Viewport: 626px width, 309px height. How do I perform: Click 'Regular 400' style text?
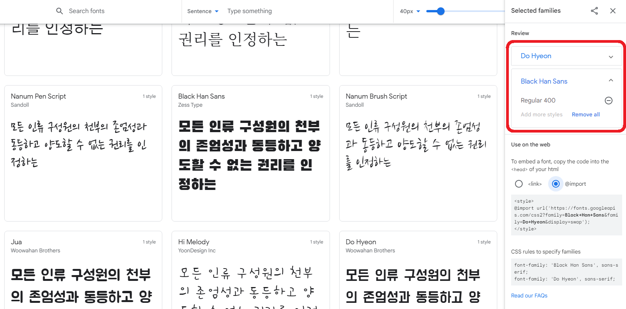(x=538, y=101)
